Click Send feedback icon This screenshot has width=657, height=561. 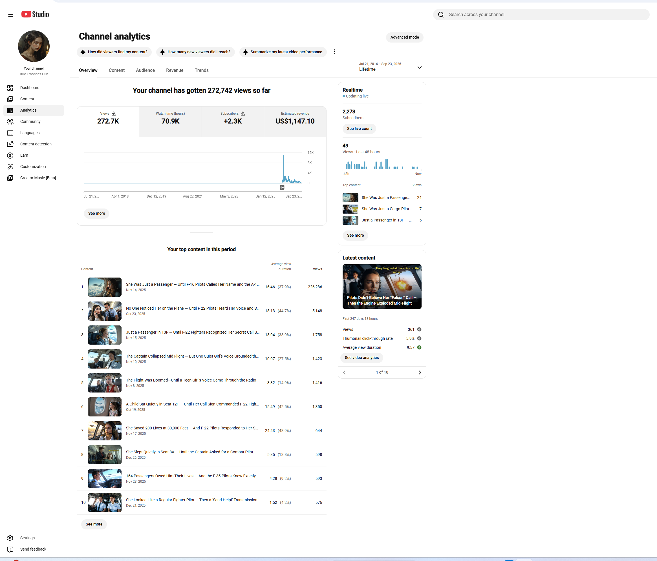(x=10, y=549)
